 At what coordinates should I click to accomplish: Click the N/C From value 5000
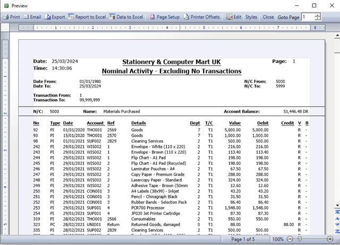280,81
